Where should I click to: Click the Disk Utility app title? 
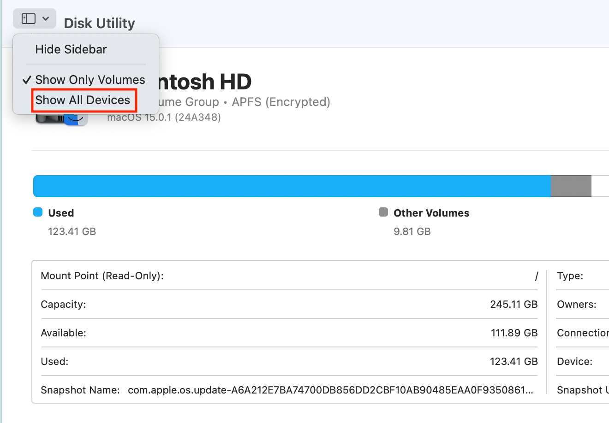click(99, 23)
